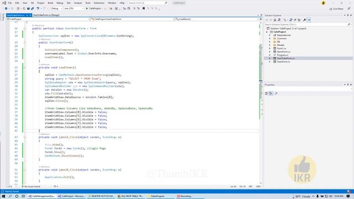Open the Edit menu
The image size is (354, 199).
17,3
